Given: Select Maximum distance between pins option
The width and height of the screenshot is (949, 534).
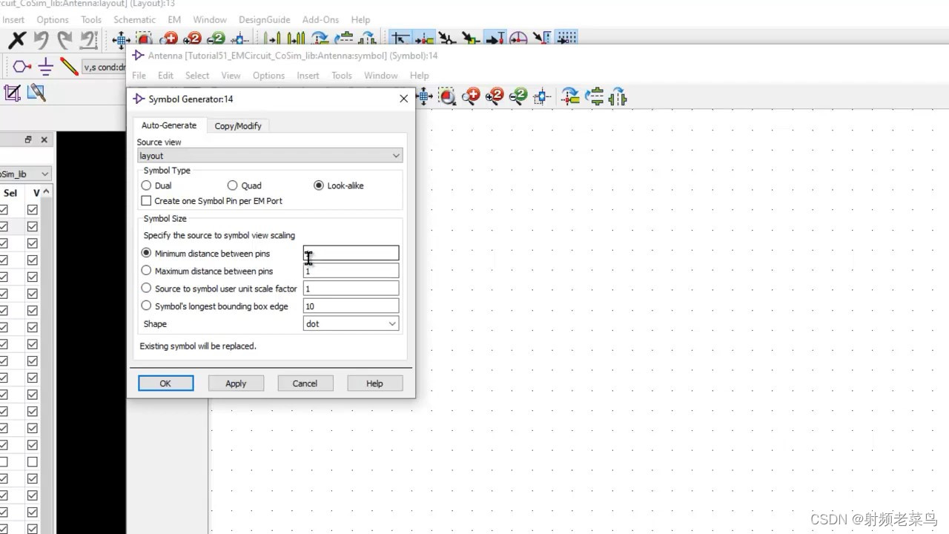Looking at the screenshot, I should (146, 271).
